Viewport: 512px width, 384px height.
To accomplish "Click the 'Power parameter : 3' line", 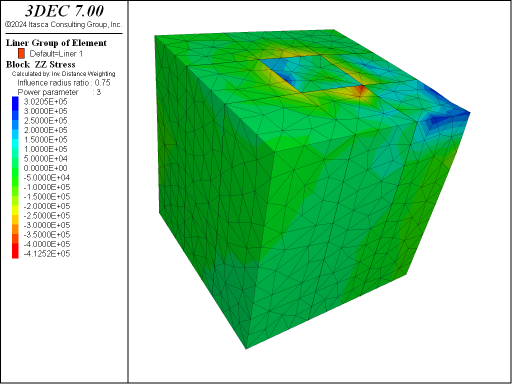I will coord(59,92).
